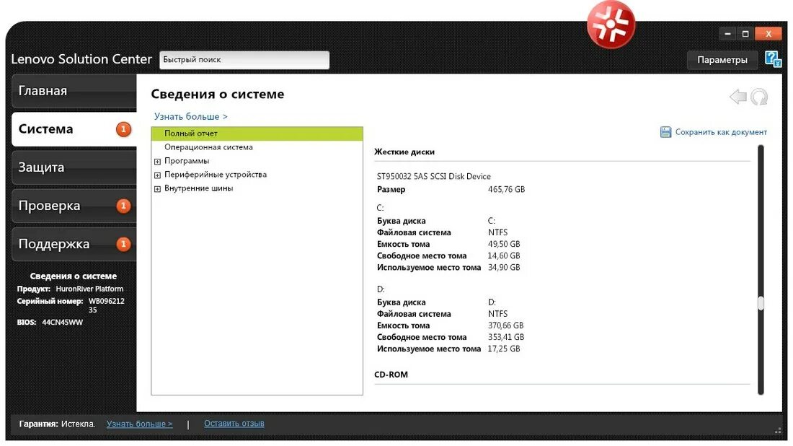Click the report vertical scrollbar thumb

761,303
